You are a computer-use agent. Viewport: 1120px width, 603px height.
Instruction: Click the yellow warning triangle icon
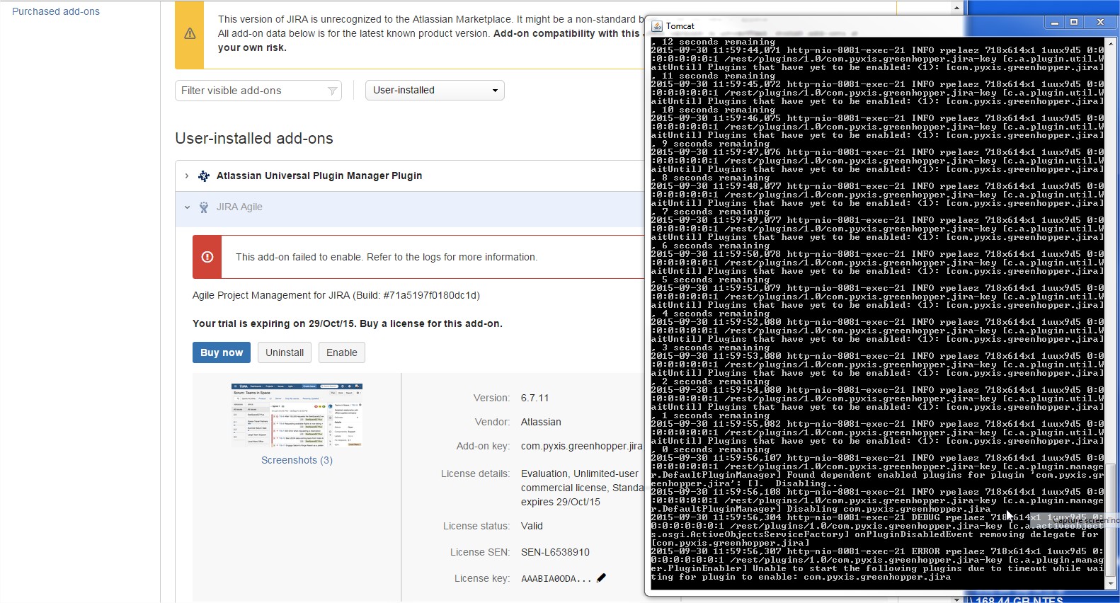point(190,34)
